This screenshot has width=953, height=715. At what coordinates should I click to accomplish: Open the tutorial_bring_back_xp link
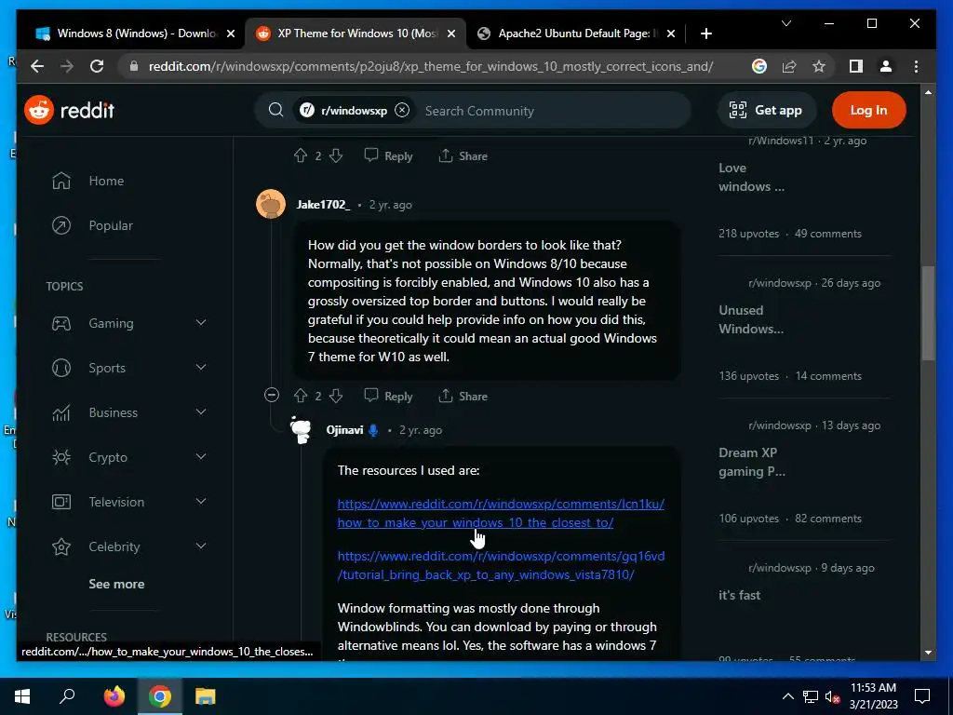[501, 565]
